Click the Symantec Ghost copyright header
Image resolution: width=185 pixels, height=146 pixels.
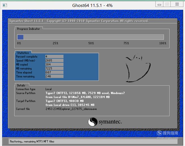[79, 21]
